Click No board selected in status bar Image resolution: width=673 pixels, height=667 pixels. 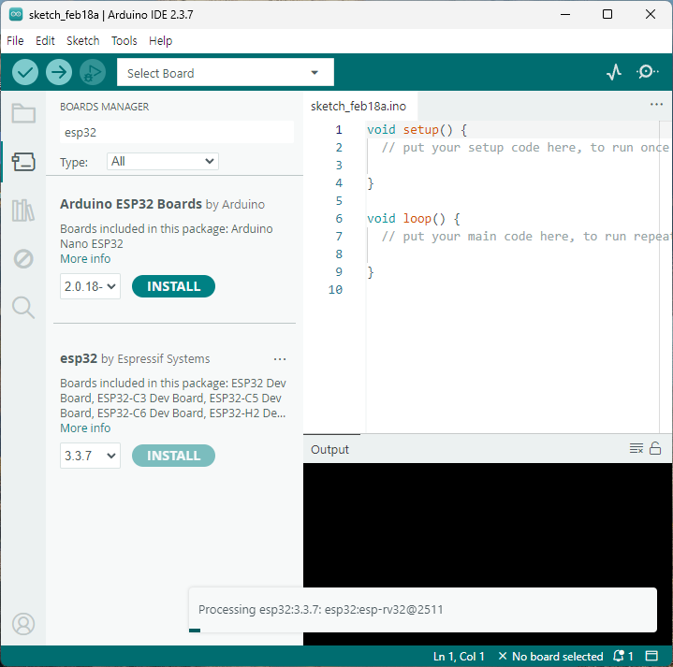[551, 657]
